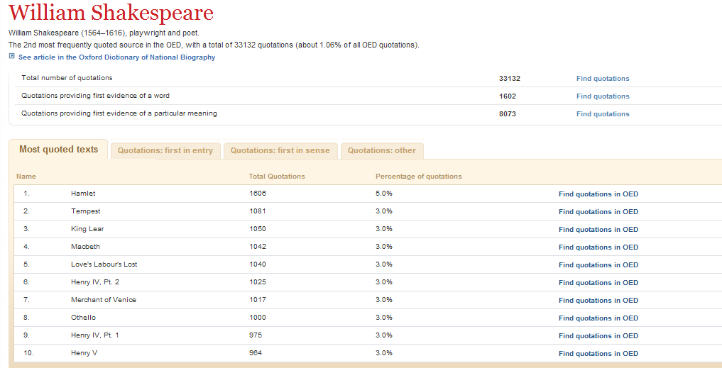Click the 1081 quotations count for Tempest
Image resolution: width=722 pixels, height=368 pixels.
click(x=258, y=211)
